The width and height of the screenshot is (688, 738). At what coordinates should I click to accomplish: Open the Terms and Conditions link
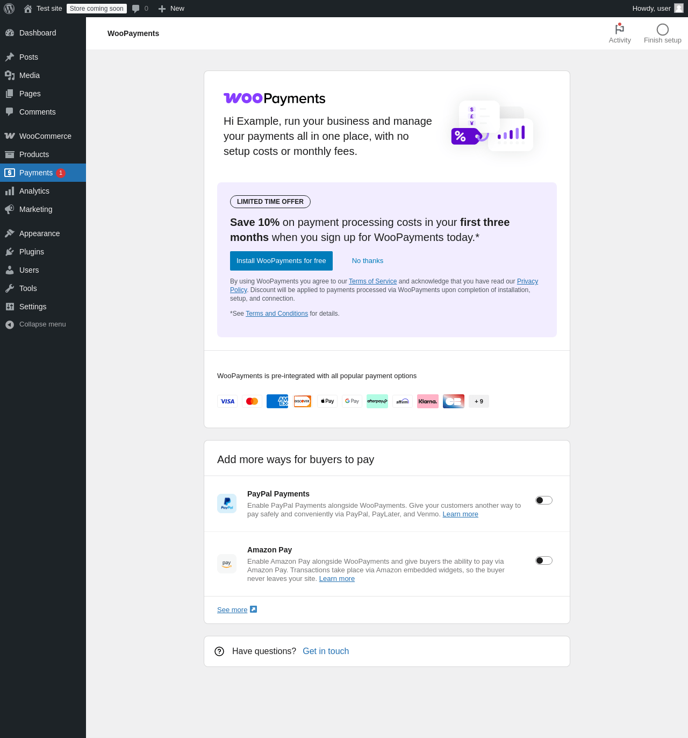277,314
